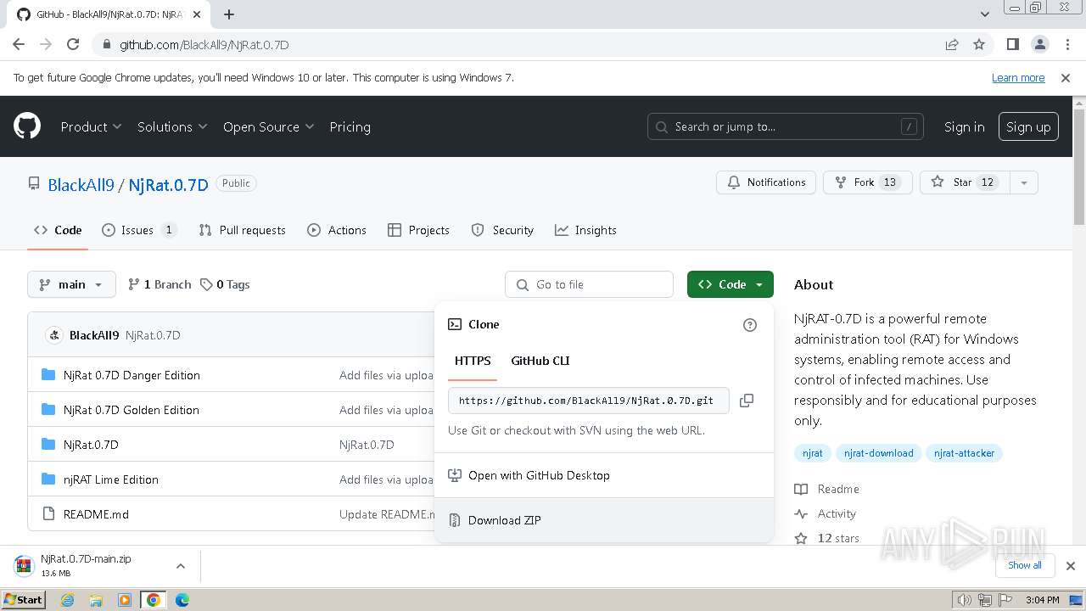Click Open with GitHub Desktop
This screenshot has width=1086, height=611.
603,475
